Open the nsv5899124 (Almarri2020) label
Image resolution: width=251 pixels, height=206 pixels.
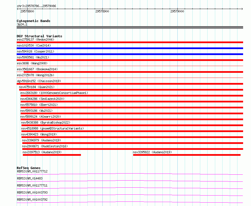click(x=41, y=117)
